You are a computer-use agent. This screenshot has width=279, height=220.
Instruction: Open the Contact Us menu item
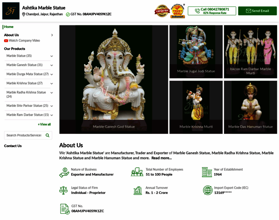tap(13, 146)
